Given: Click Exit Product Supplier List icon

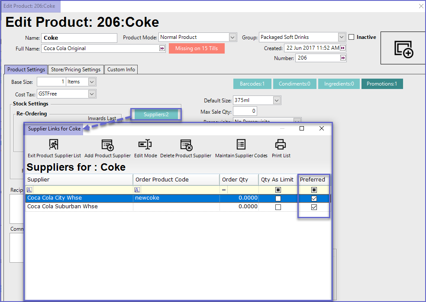Looking at the screenshot, I should point(54,145).
